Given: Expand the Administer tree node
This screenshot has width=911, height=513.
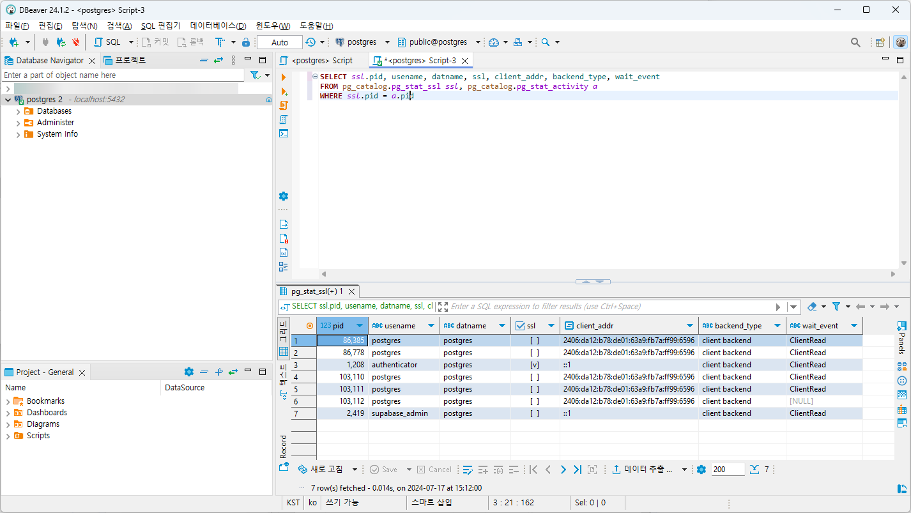Looking at the screenshot, I should click(x=18, y=123).
